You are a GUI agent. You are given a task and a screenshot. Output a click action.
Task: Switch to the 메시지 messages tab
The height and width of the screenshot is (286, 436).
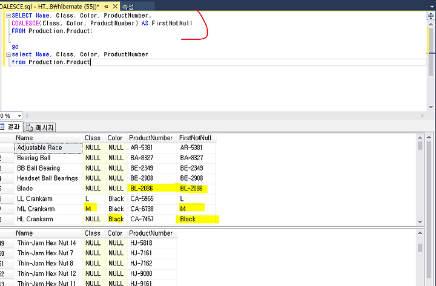coord(40,128)
